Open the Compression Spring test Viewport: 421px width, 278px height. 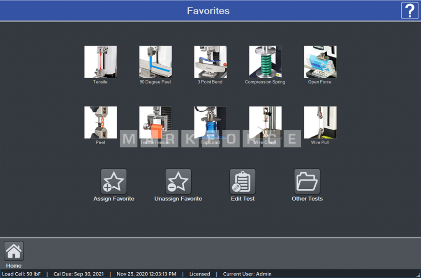point(265,62)
